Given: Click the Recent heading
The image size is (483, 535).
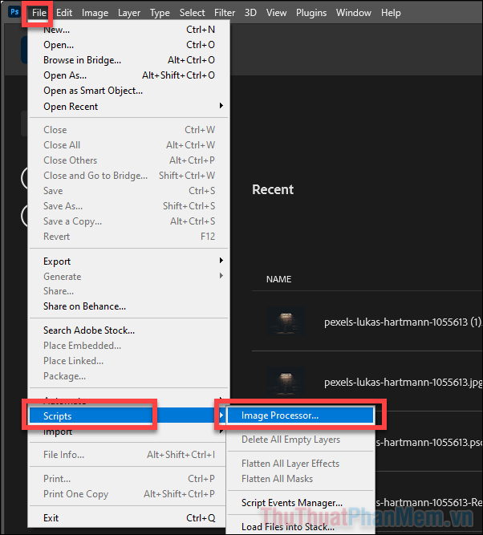Looking at the screenshot, I should (x=273, y=189).
